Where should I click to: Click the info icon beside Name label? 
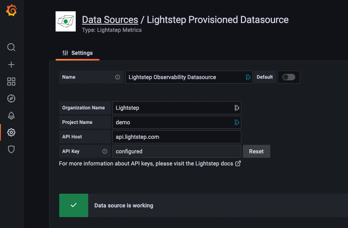(118, 77)
